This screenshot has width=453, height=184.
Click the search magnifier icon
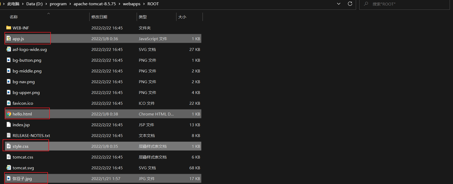[x=366, y=4]
